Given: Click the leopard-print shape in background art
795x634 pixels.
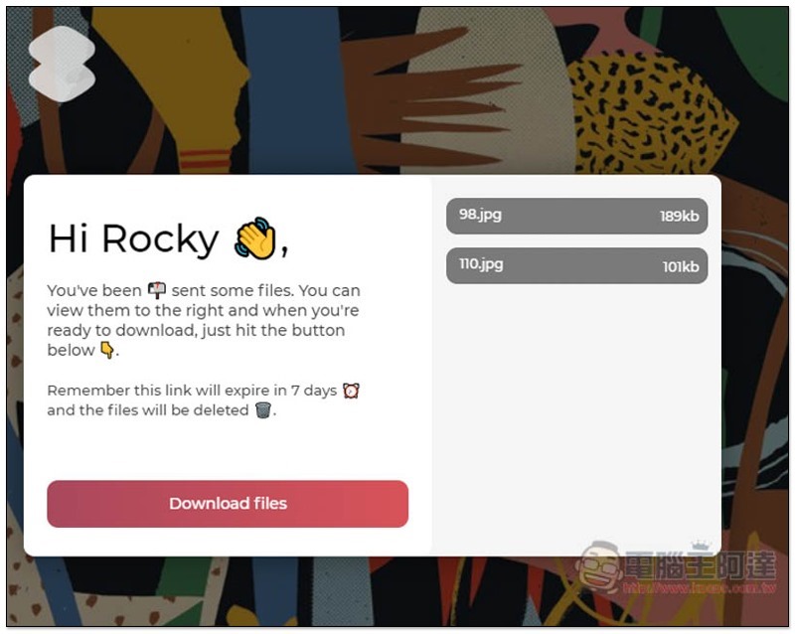Looking at the screenshot, I should click(649, 109).
